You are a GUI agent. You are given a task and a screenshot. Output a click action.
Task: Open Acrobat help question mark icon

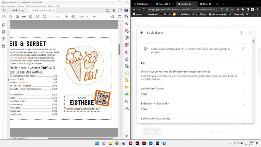(107, 10)
